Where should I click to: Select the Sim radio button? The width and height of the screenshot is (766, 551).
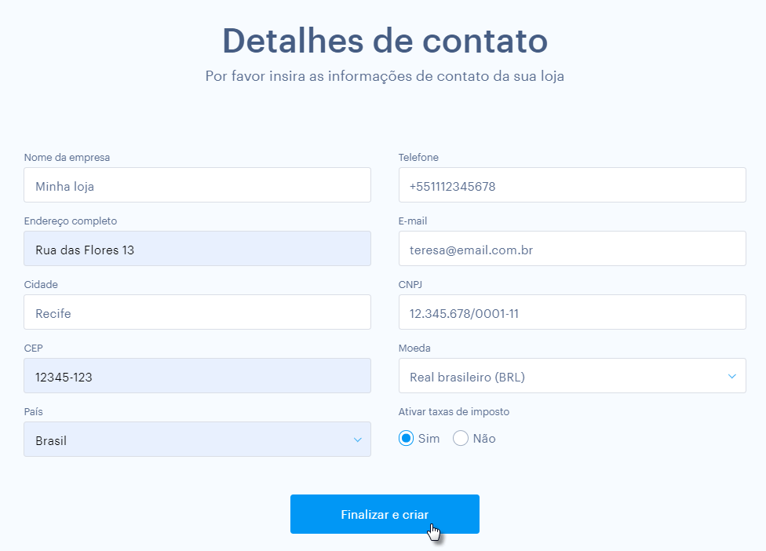pos(406,438)
